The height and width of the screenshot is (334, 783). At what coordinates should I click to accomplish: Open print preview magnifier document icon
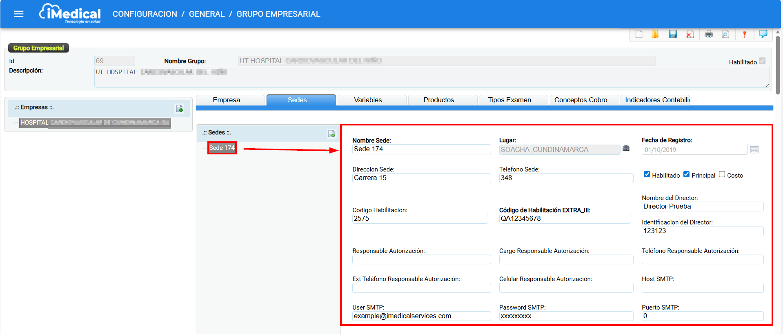(x=725, y=34)
